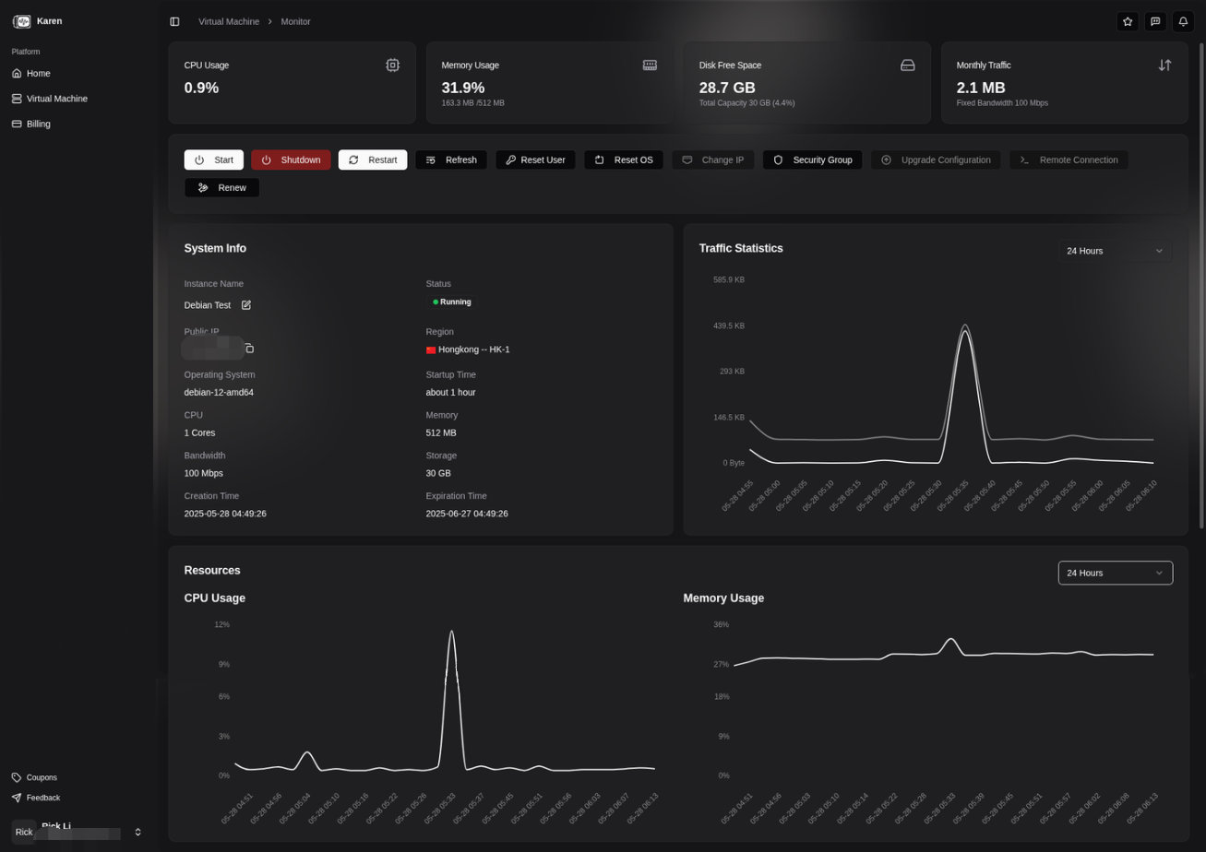Open the feedback message icon
Screen dimensions: 1206x852
click(x=1154, y=21)
